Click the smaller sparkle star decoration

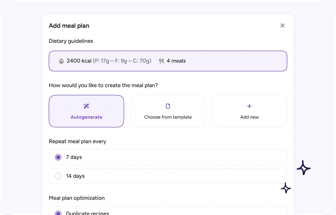(286, 188)
